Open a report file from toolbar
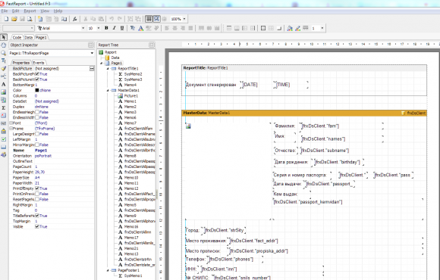The width and height of the screenshot is (440, 280). [14, 19]
